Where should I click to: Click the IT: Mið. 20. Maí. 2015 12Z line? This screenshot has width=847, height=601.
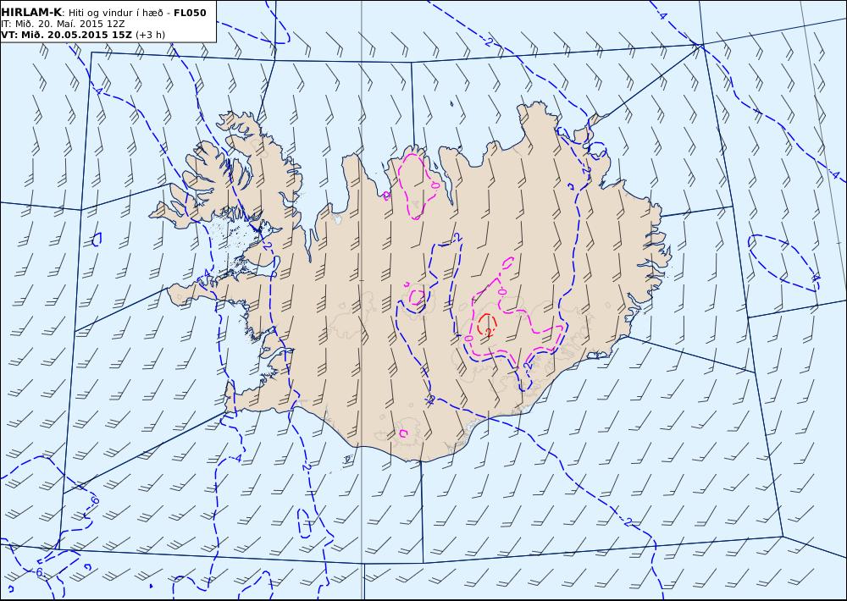[x=63, y=24]
